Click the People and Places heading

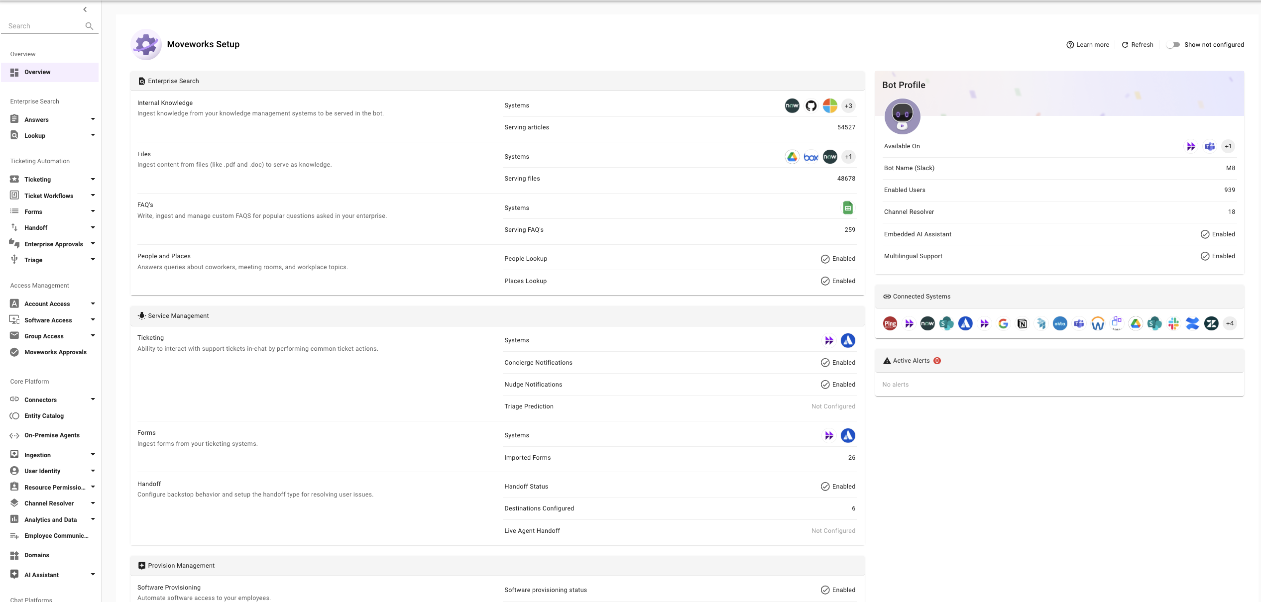click(164, 256)
